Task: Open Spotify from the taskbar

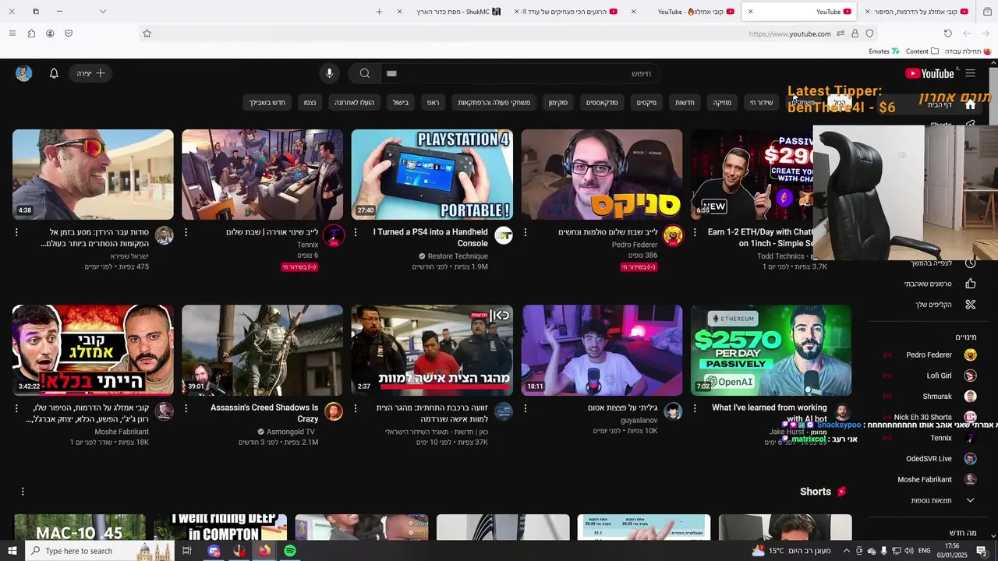Action: pos(290,551)
